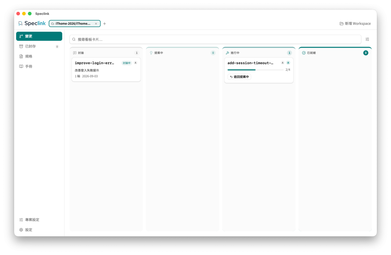Open the add-session-timeout-… card
Viewport: 391px width, 255px height.
[259, 70]
